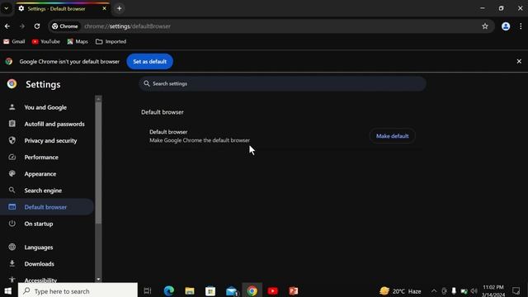The height and width of the screenshot is (297, 528).
Task: Close the Settings - Default browser tab
Action: pyautogui.click(x=105, y=8)
